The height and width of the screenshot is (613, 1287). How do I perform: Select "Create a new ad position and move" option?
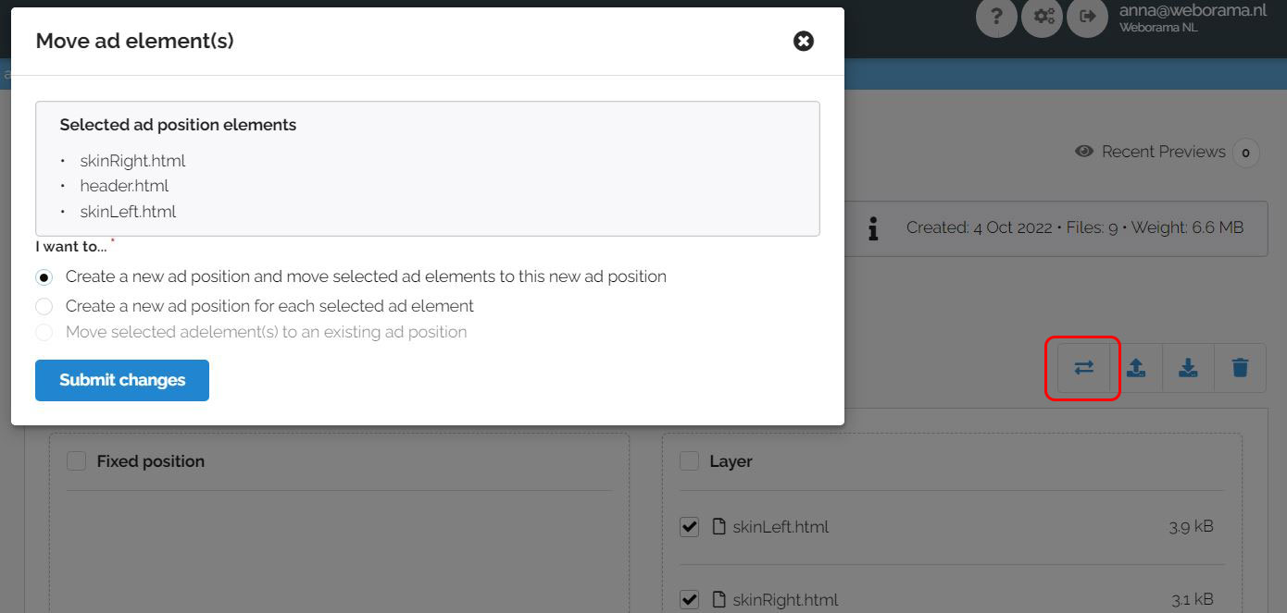[44, 277]
